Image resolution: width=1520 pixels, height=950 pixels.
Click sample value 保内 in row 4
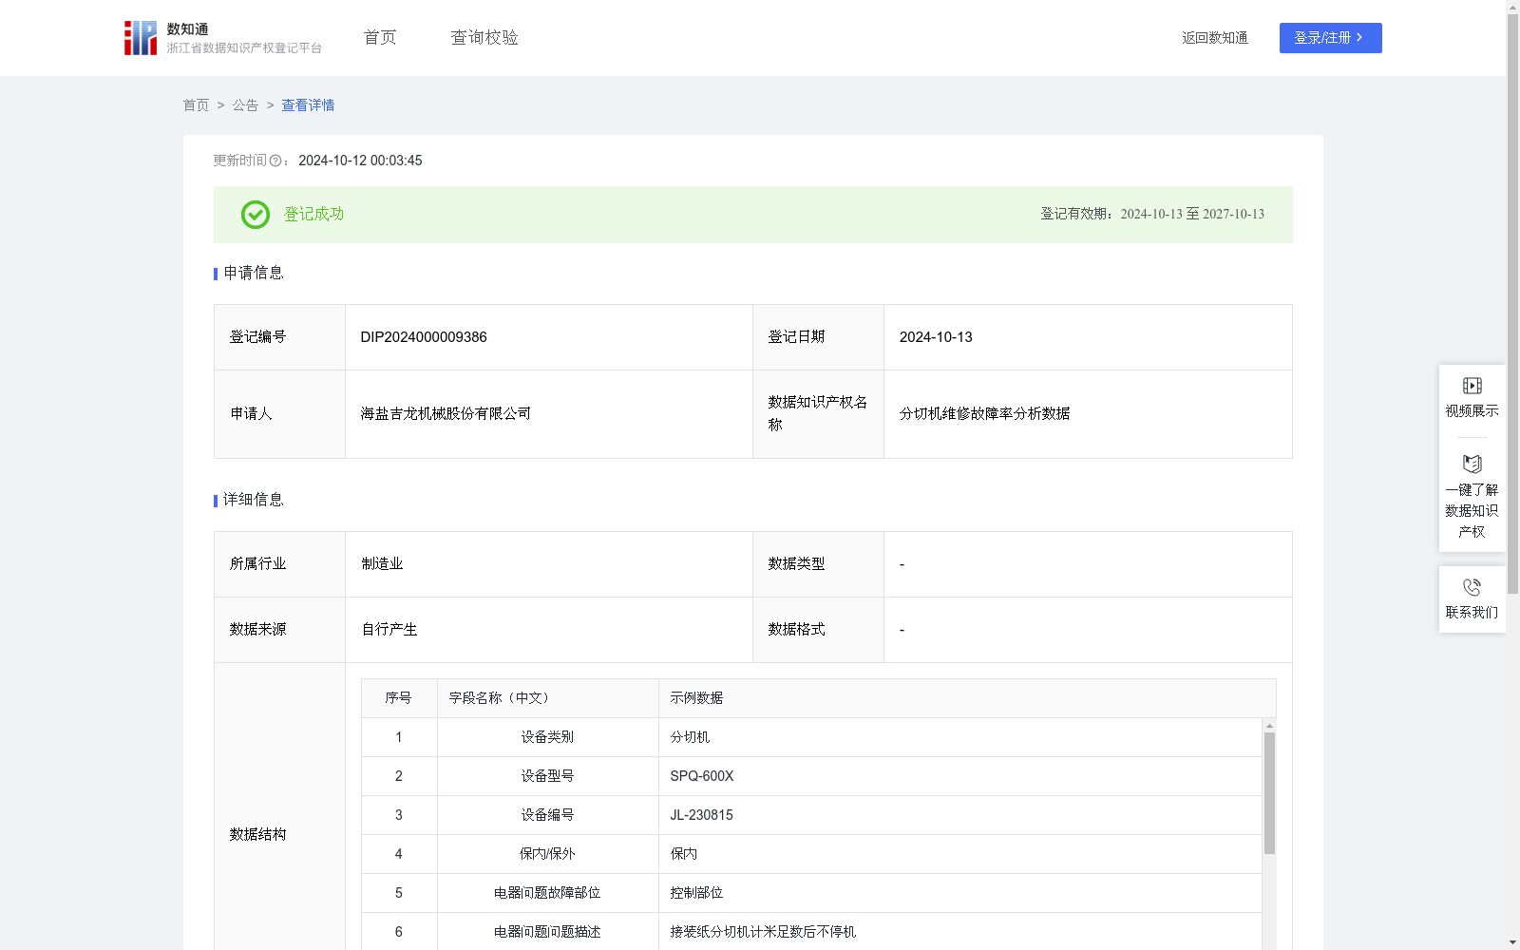(683, 854)
